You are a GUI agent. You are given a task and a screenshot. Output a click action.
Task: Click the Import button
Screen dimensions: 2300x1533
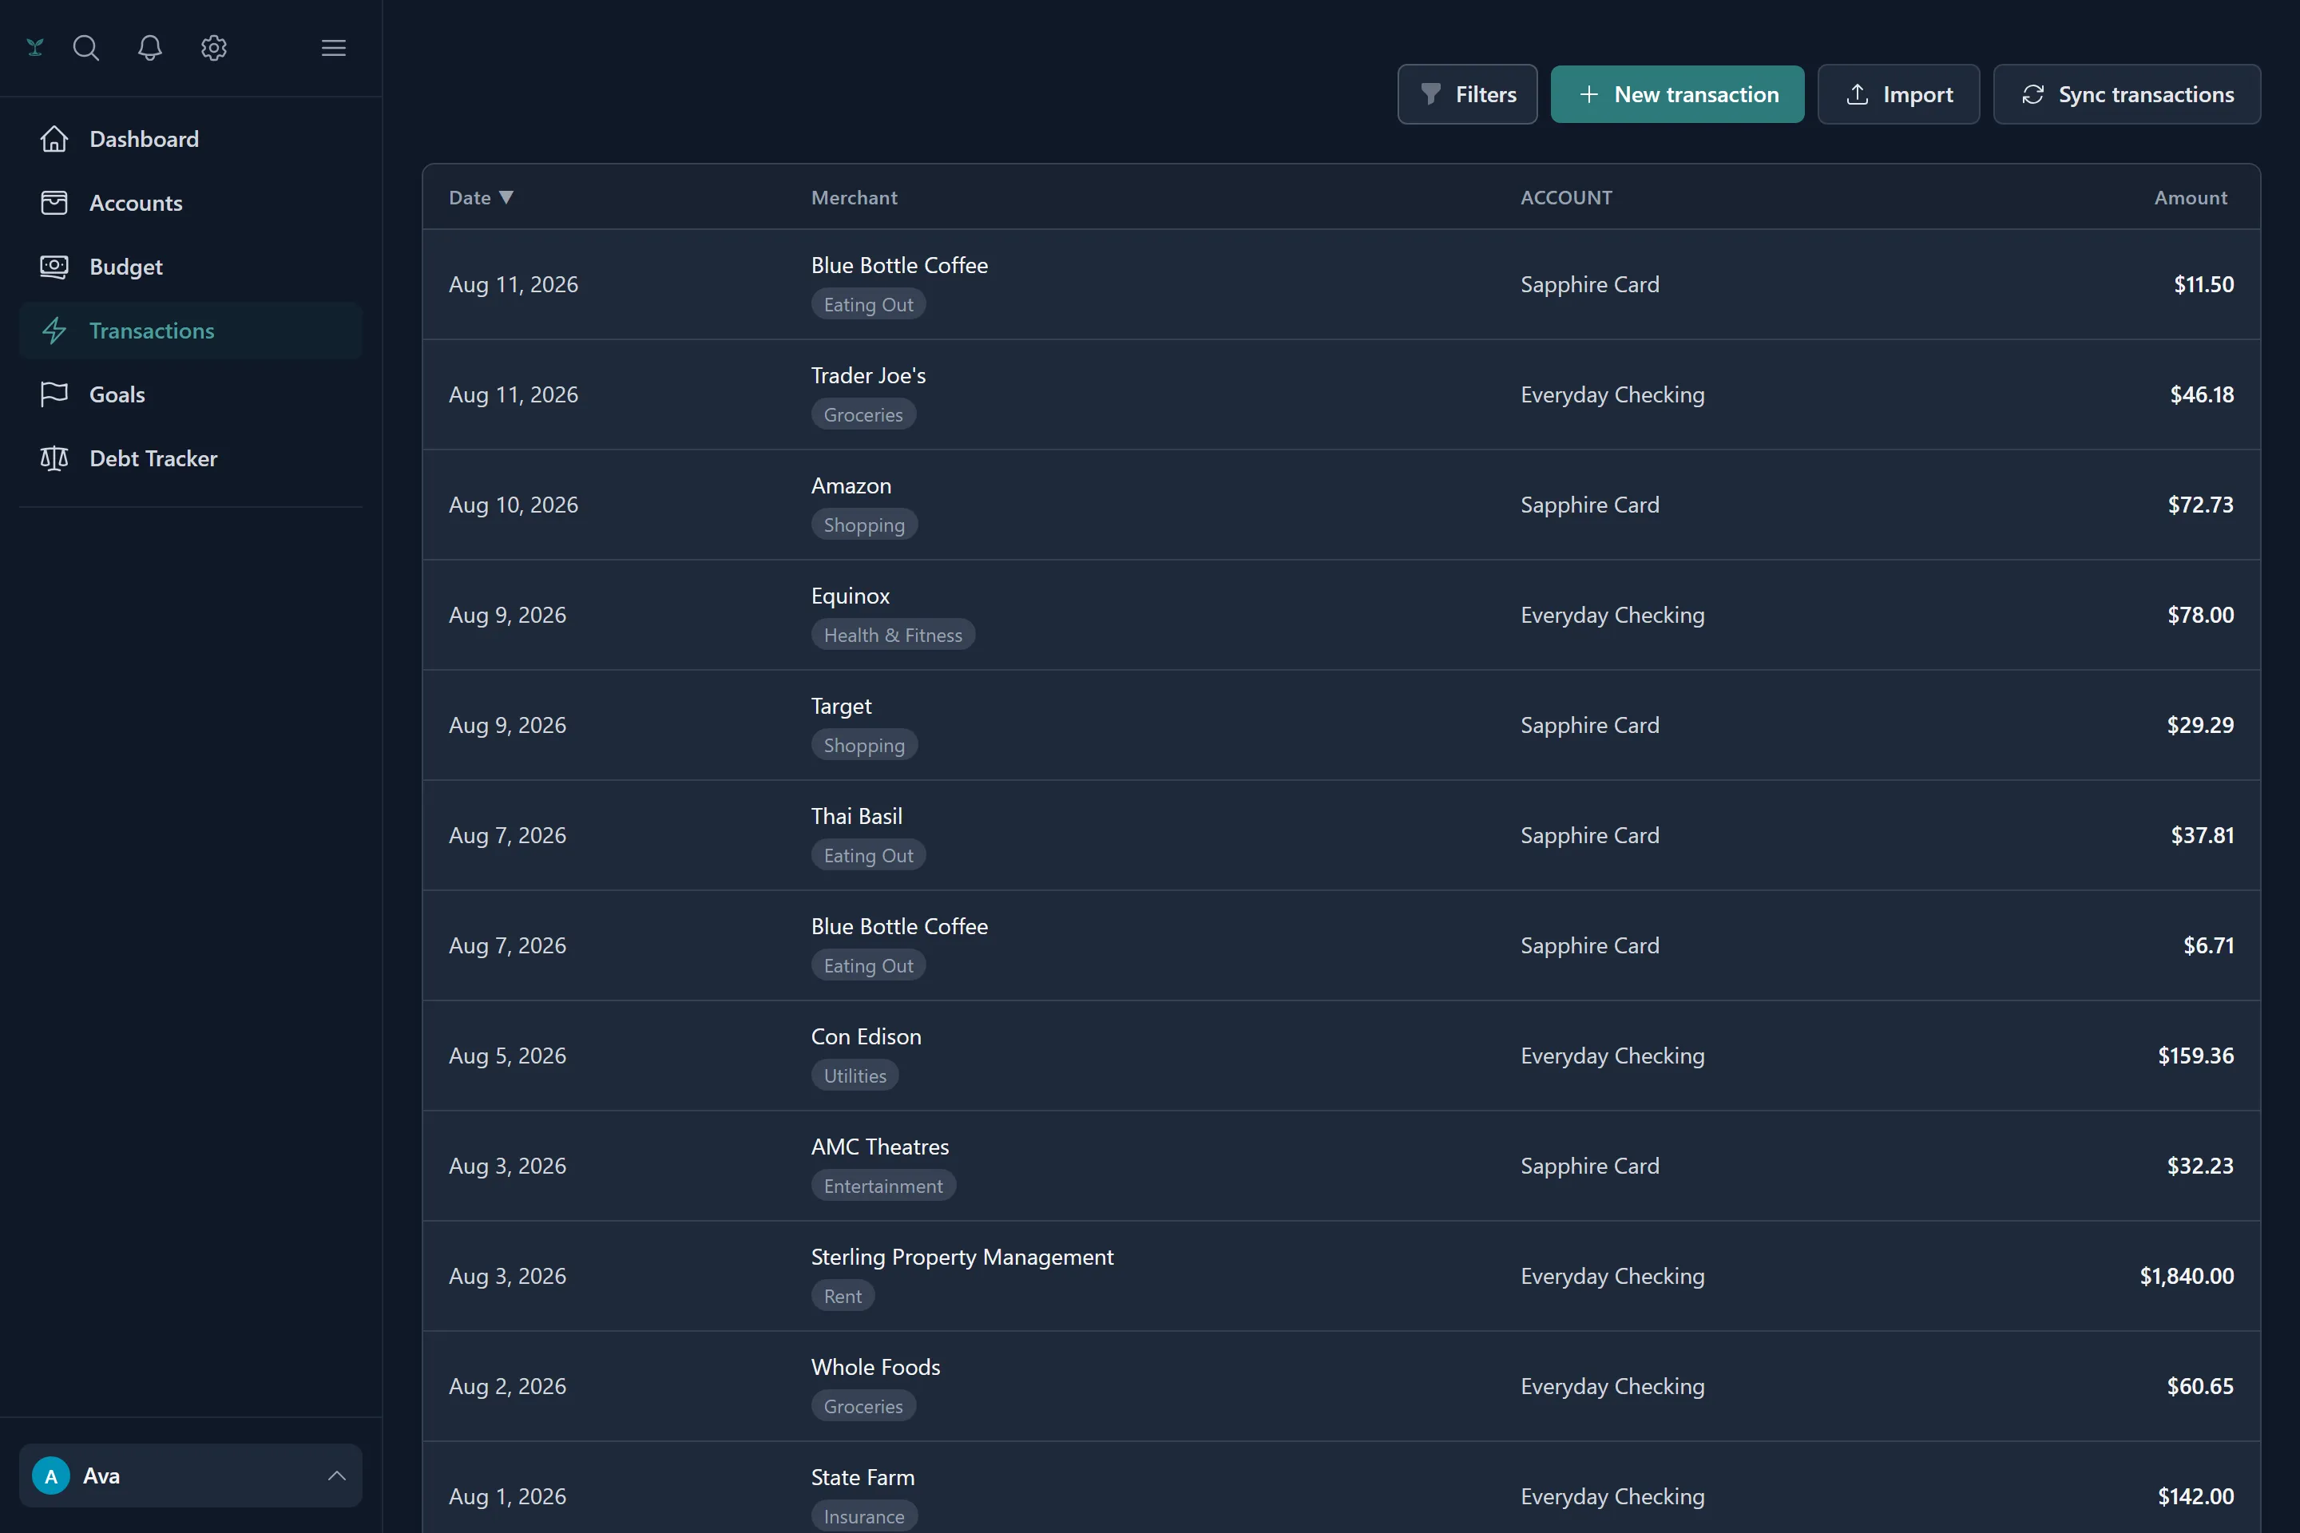(1898, 94)
